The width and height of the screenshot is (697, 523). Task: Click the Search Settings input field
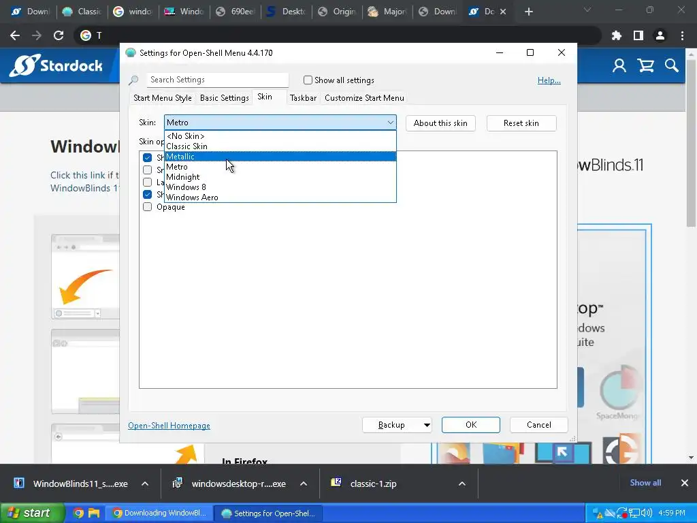(x=218, y=80)
